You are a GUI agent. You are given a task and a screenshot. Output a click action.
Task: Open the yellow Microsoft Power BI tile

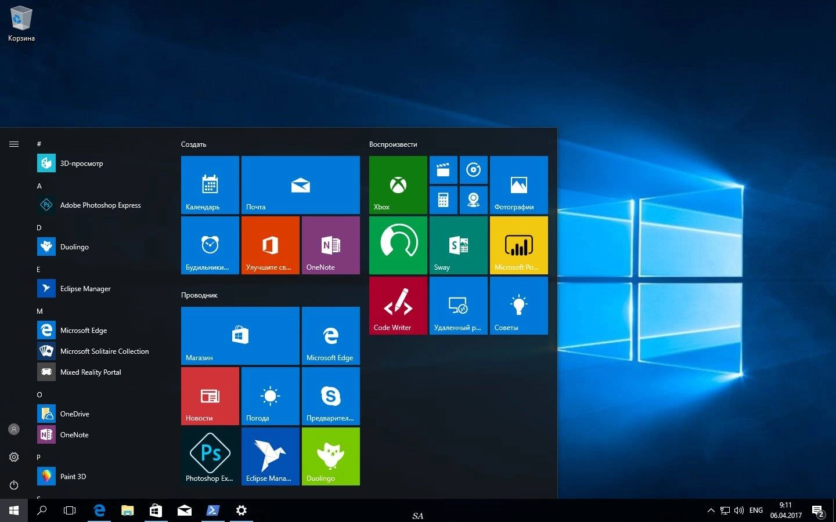coord(519,245)
